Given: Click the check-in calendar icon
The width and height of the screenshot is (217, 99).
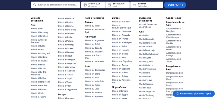Looking at the screenshot, I should pyautogui.click(x=85, y=5).
